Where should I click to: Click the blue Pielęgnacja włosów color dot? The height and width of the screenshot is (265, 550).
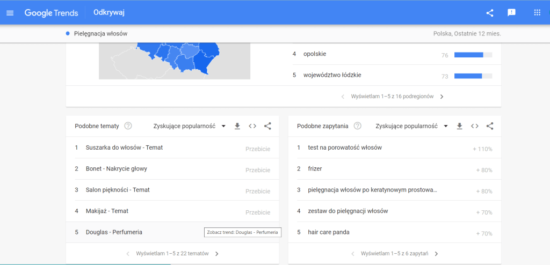(x=68, y=34)
